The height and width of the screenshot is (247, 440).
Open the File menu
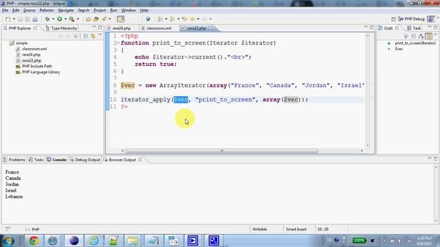coord(5,10)
